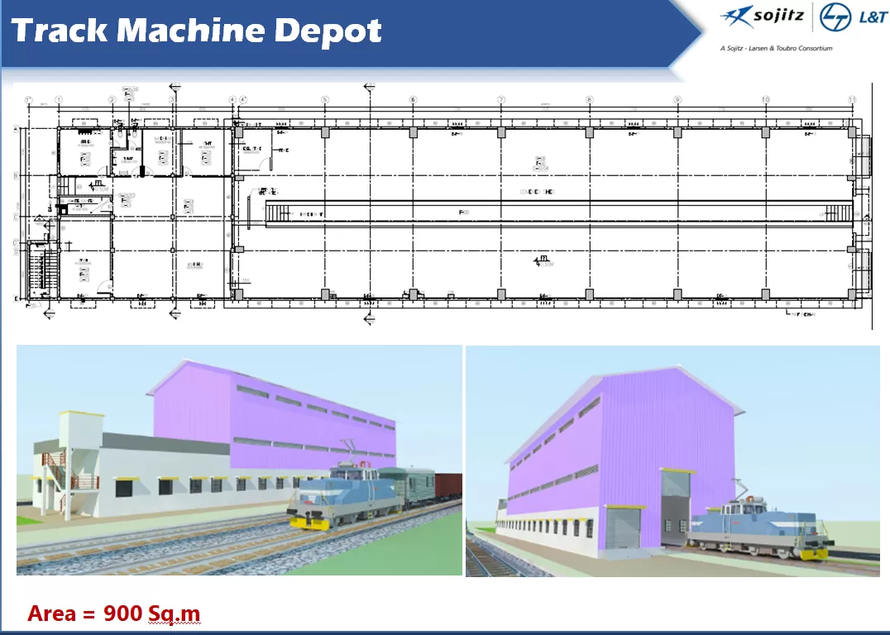
Task: Click the brown wagon in left rendering
Action: click(x=447, y=485)
